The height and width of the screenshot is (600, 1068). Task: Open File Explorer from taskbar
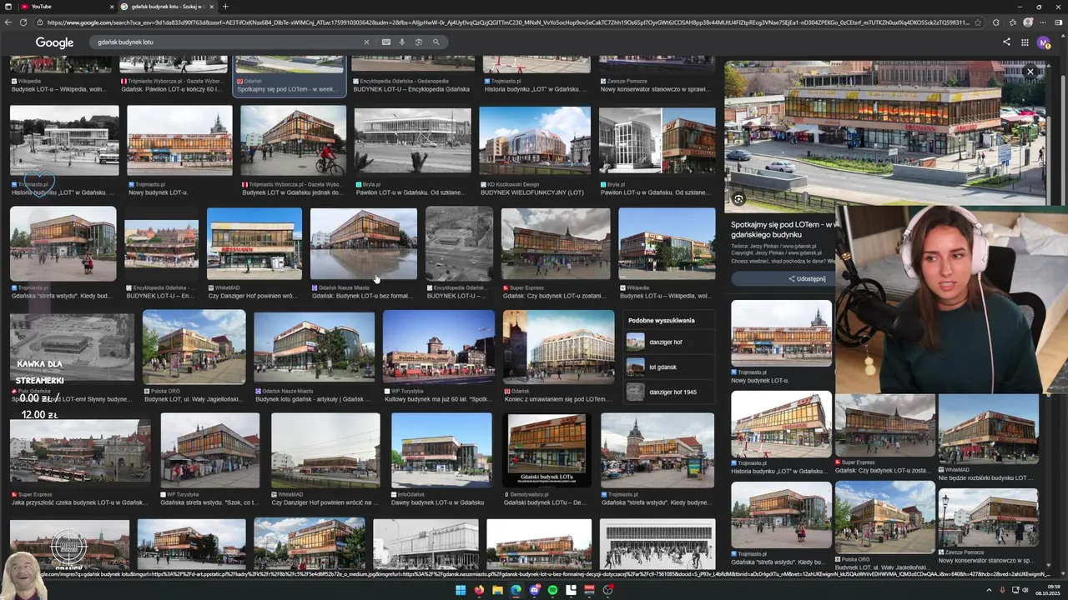[x=497, y=590]
